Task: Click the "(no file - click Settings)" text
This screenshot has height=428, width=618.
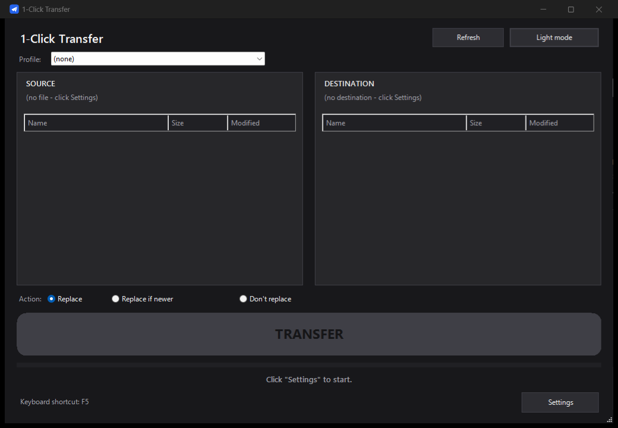Action: (62, 97)
